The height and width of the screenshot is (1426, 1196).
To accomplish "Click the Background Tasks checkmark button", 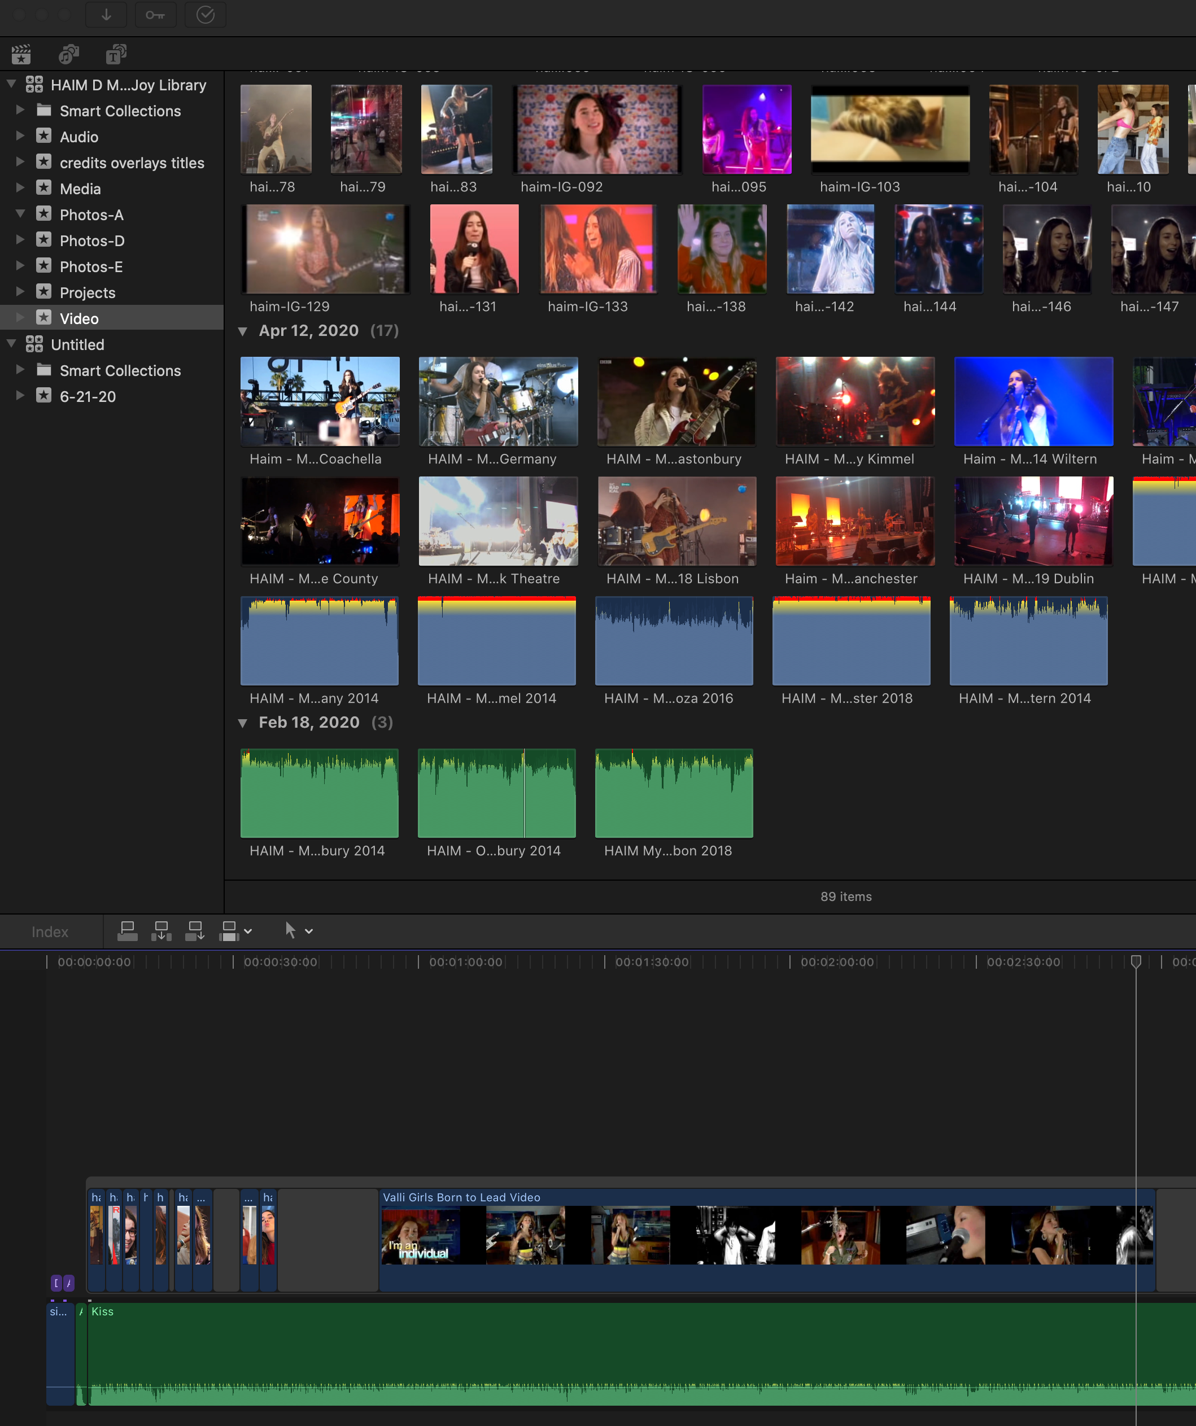I will (x=205, y=15).
